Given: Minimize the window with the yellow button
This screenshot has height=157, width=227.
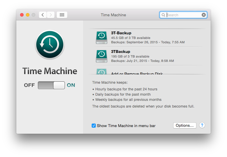Looking at the screenshot, I should [x=28, y=15].
